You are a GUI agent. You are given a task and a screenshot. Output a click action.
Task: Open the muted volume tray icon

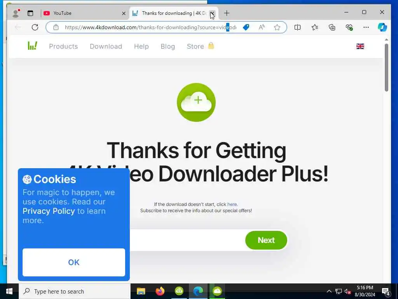point(347,291)
